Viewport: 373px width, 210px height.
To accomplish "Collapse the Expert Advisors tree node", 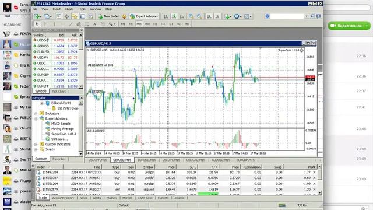I will (36, 118).
